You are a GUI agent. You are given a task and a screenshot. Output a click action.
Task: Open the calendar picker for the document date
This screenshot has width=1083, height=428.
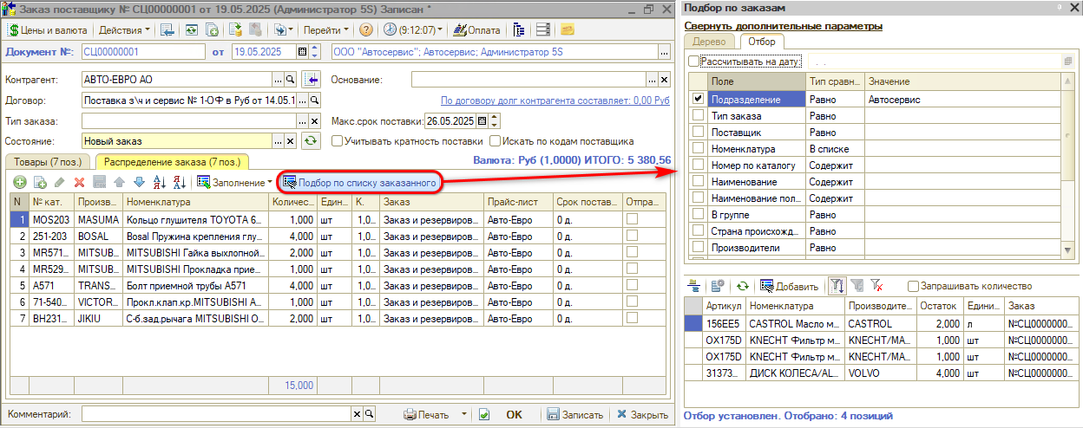[302, 52]
